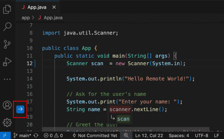Show additional views ellipsis in activity bar
Image resolution: width=224 pixels, height=139 pixels.
tap(7, 79)
